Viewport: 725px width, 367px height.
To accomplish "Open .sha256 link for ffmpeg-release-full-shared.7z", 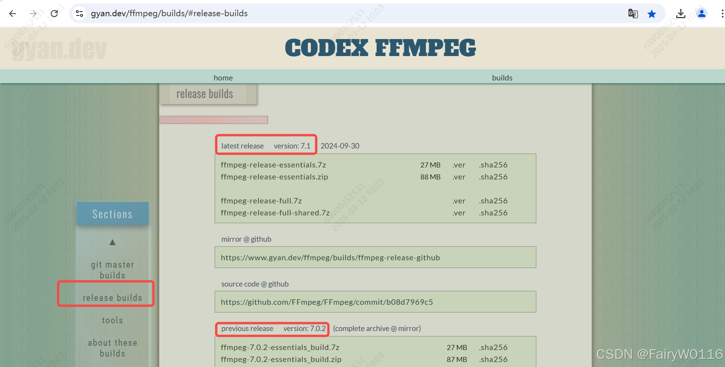I will tap(493, 213).
